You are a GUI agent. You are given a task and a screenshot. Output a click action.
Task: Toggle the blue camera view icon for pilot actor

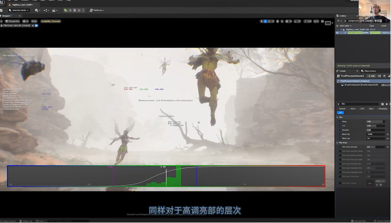[x=36, y=25]
